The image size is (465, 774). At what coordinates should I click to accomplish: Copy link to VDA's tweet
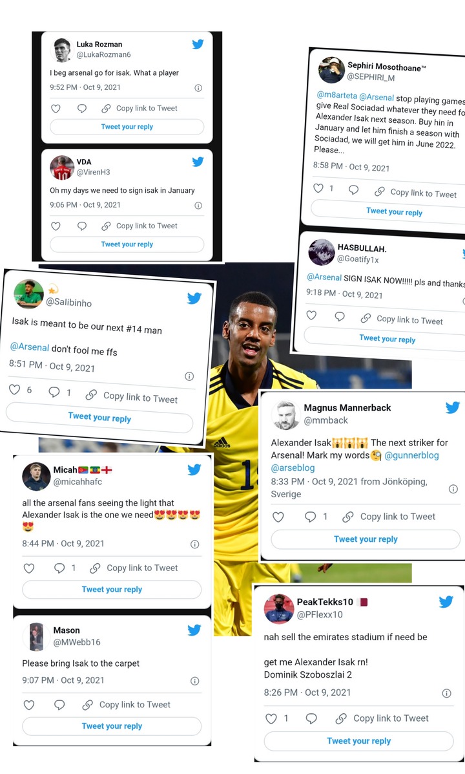tap(139, 226)
